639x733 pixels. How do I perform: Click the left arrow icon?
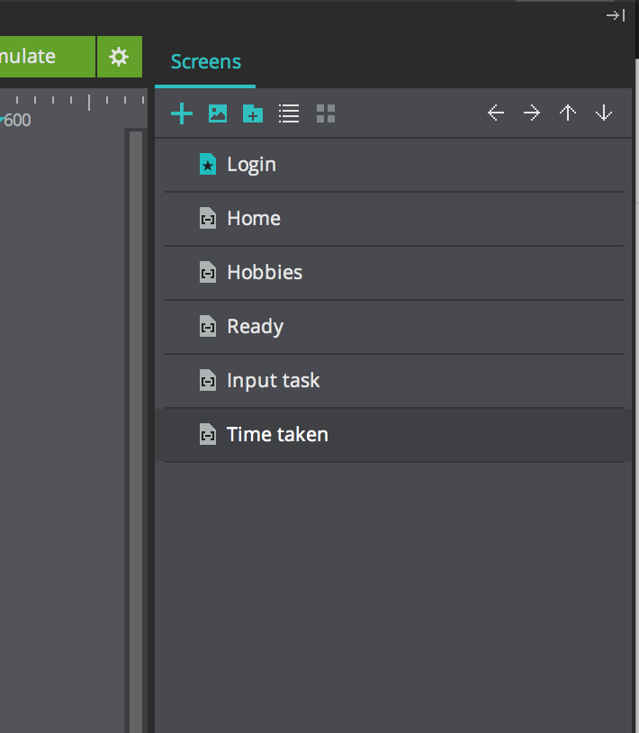(x=496, y=113)
